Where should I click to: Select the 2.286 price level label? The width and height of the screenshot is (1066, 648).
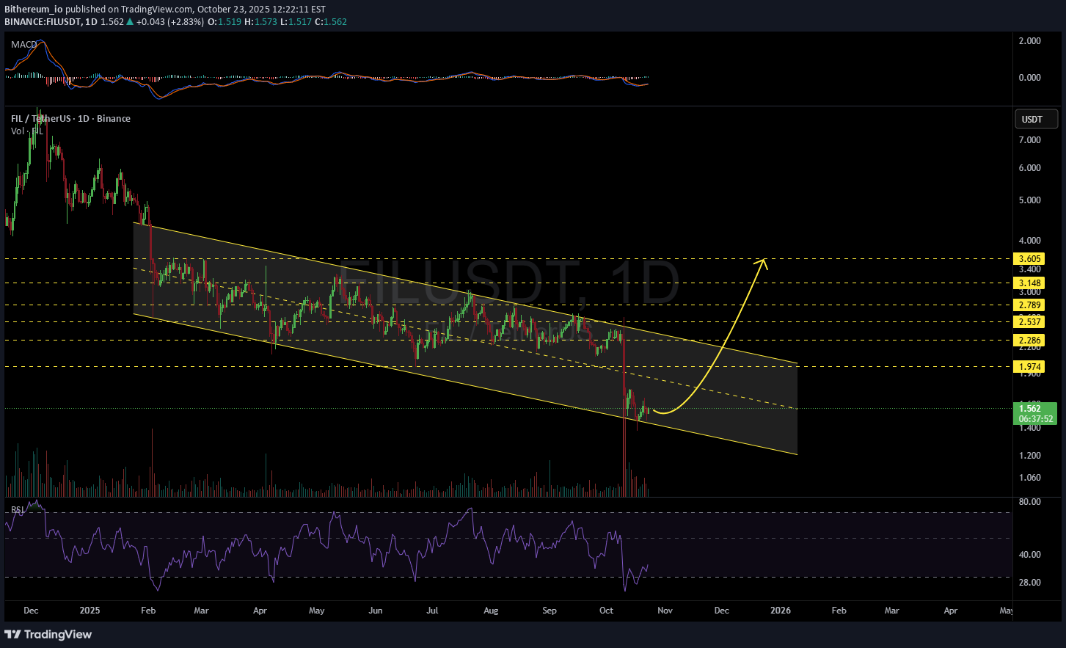coord(1030,341)
